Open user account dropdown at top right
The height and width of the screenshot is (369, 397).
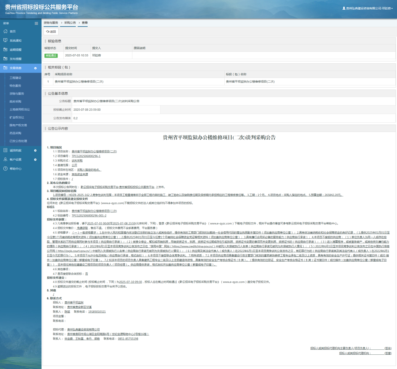(x=367, y=8)
